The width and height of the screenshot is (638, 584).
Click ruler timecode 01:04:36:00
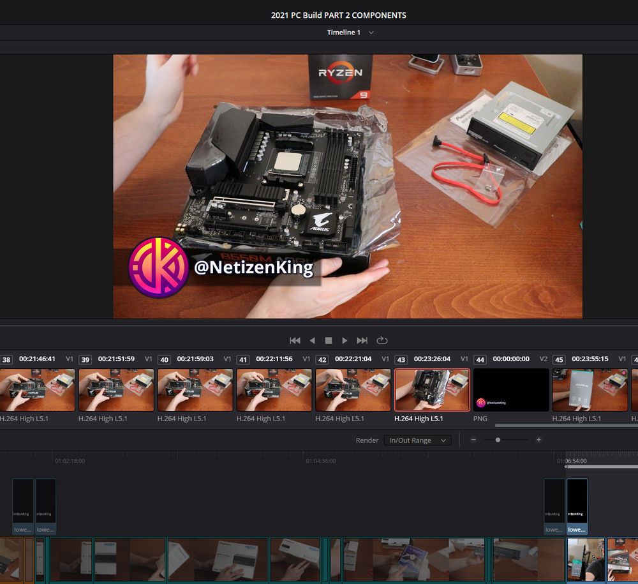click(x=321, y=461)
